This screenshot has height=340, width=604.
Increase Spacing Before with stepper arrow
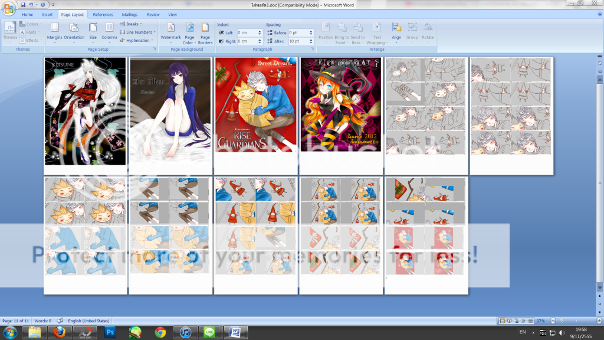pos(311,31)
